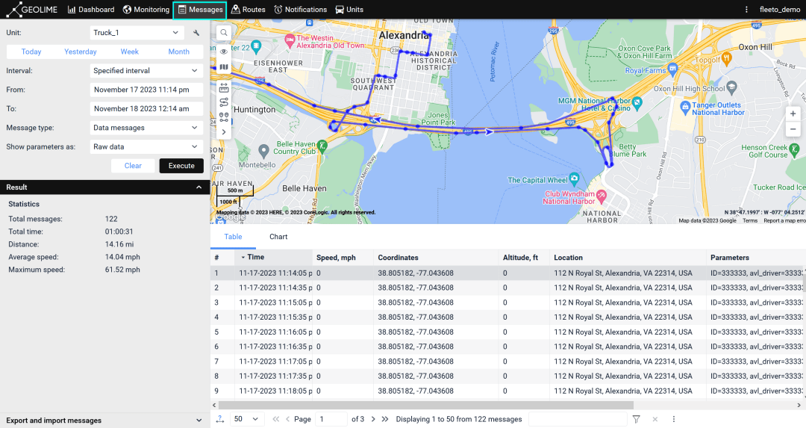Edit the To date field
Screen dimensions: 806x428
coord(146,108)
